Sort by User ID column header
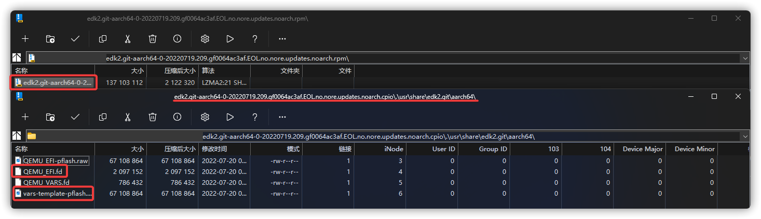761x219 pixels. click(x=431, y=149)
